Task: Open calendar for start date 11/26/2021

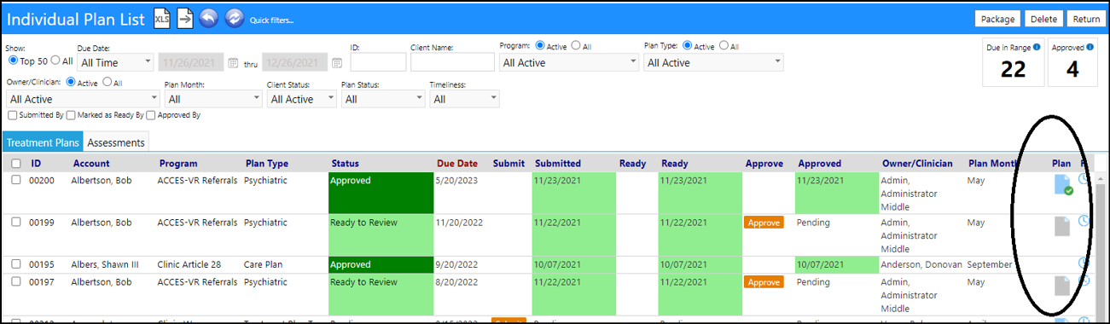Action: coord(233,62)
